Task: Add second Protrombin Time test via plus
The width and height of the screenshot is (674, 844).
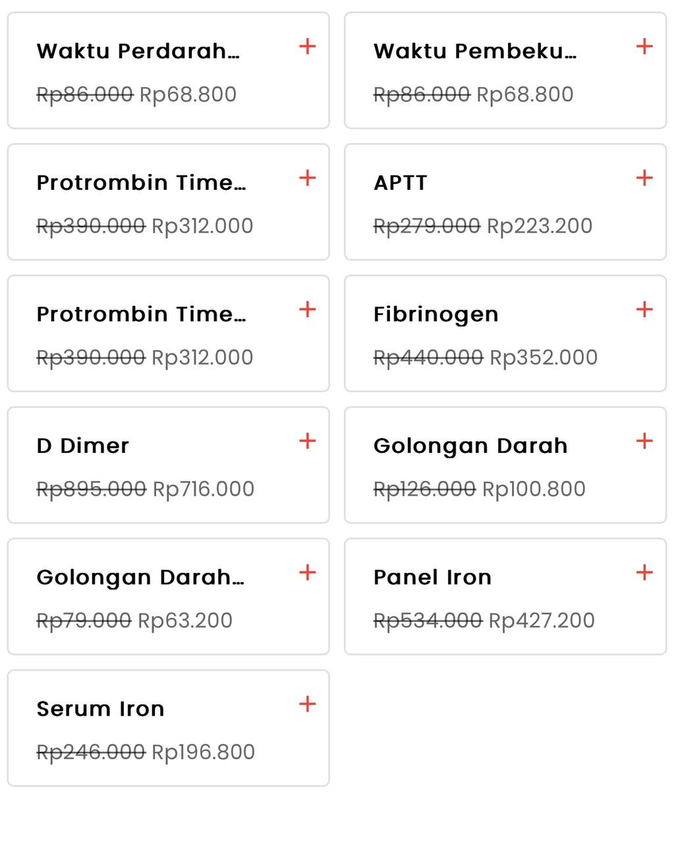Action: (308, 309)
